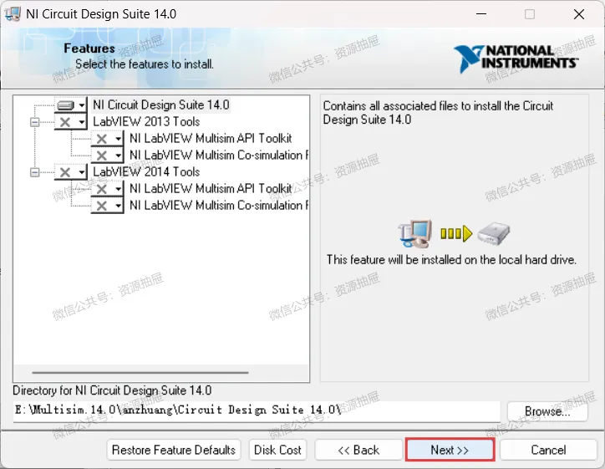Click the Next >> button

[x=450, y=450]
